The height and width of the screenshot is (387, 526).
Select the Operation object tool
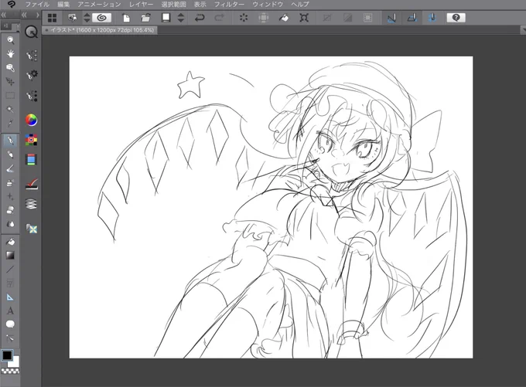(10, 68)
